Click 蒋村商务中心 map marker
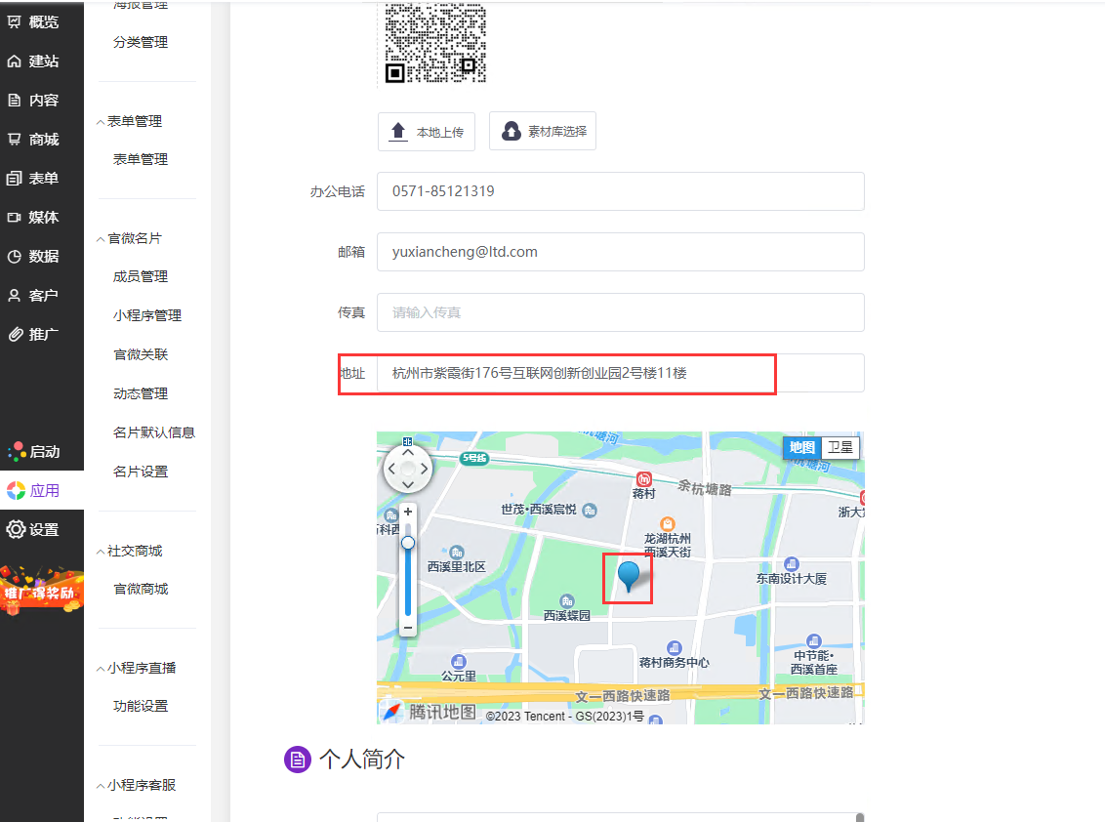 coord(675,648)
